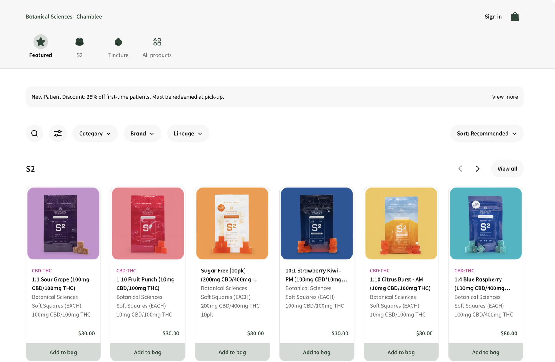Click the S2 section heading

coord(30,169)
